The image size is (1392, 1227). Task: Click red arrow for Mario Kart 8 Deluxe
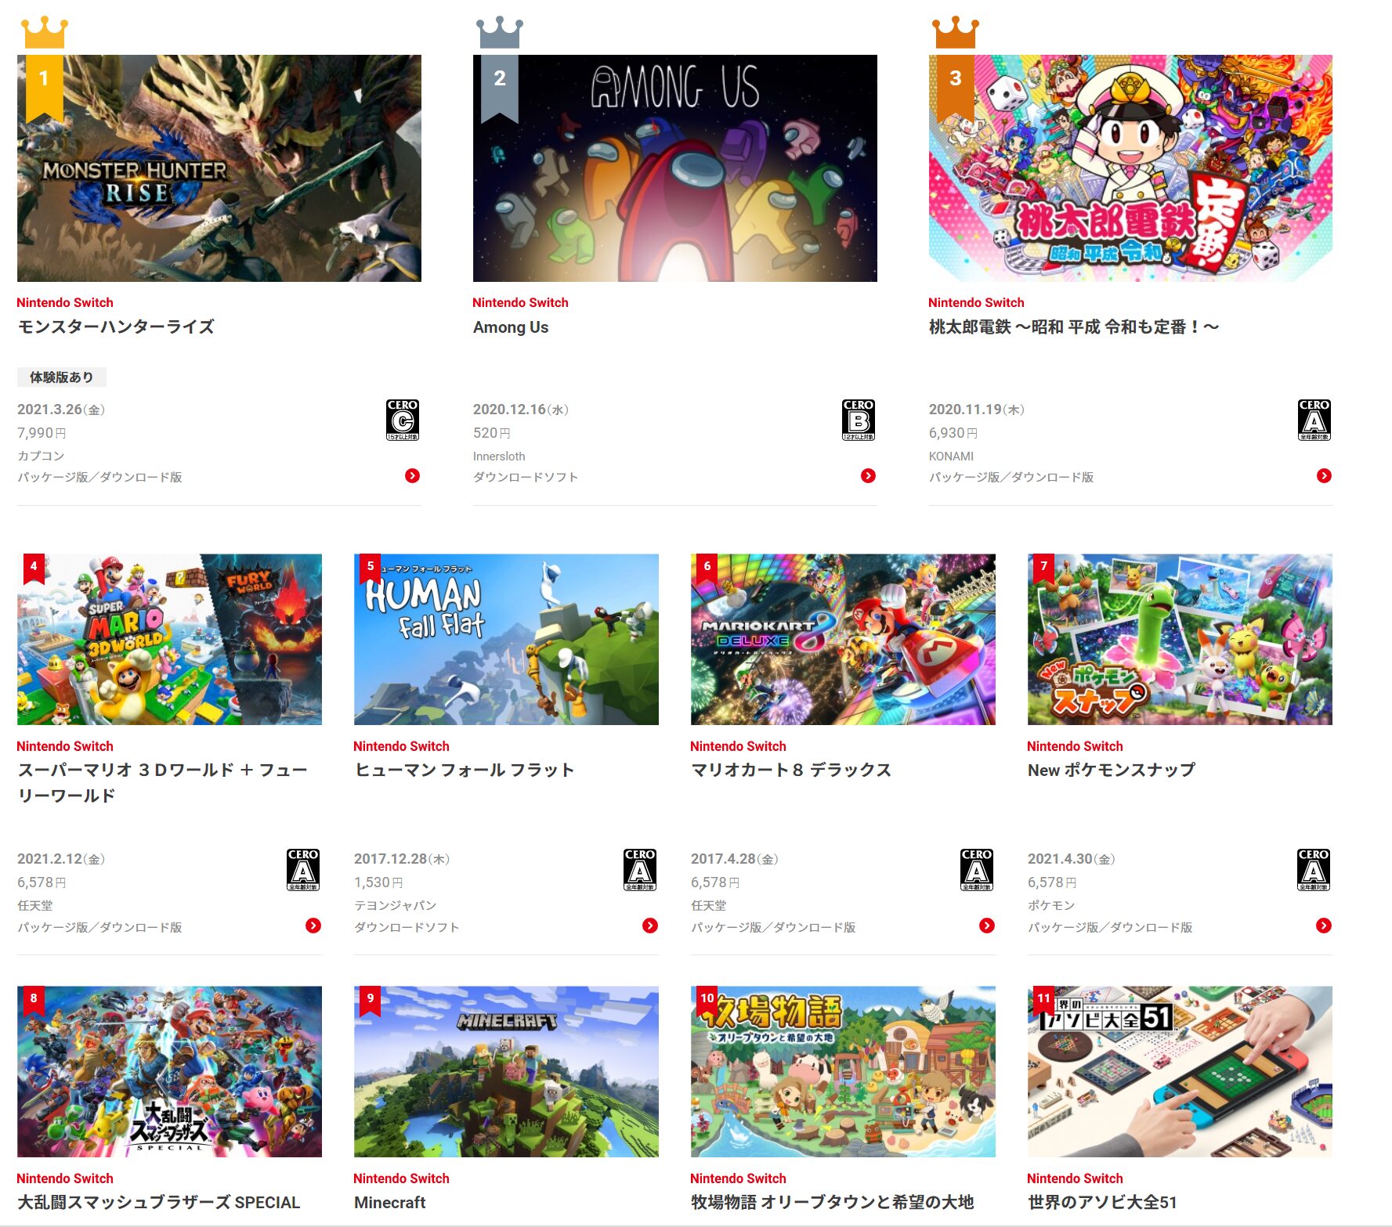tap(987, 926)
